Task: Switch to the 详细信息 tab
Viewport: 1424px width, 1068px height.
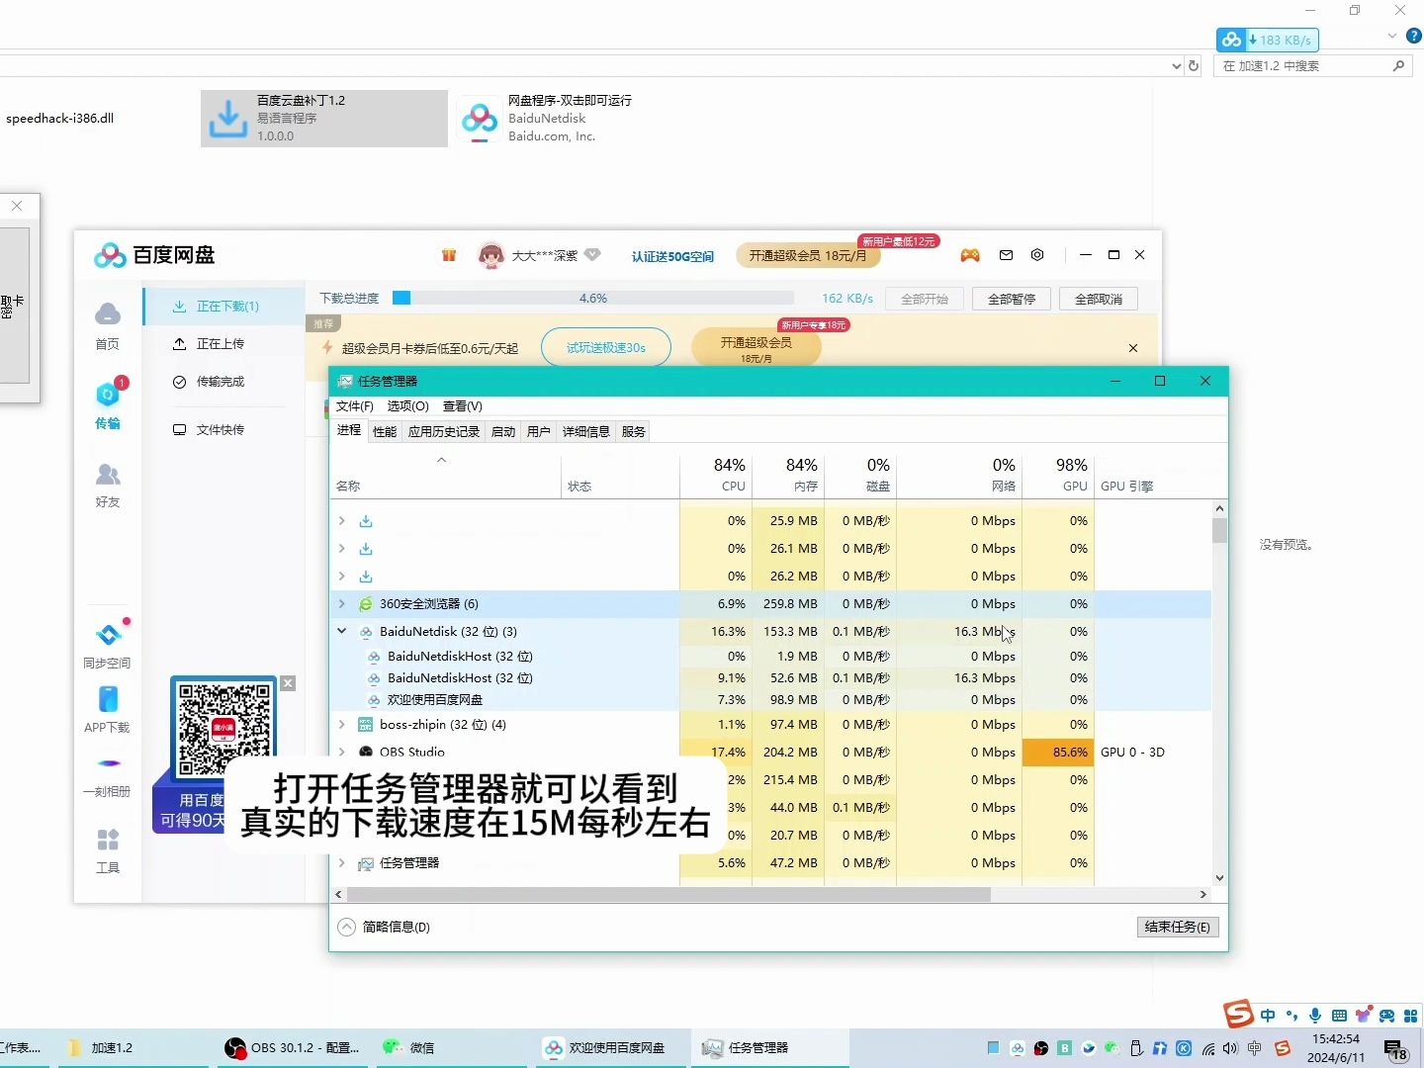Action: [x=586, y=432]
